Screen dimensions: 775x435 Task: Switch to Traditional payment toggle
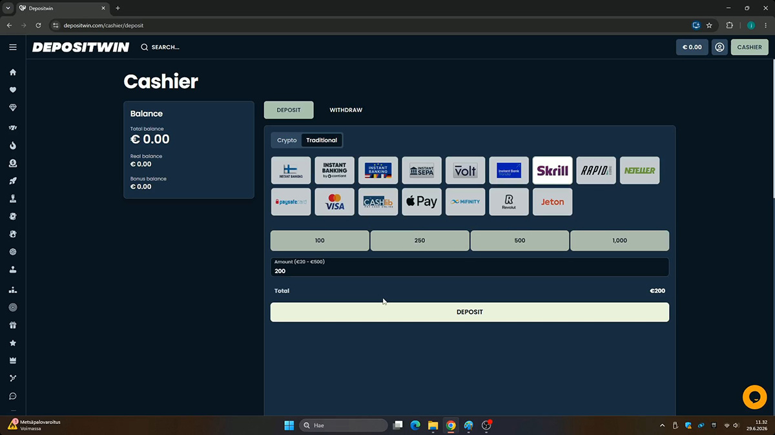[x=322, y=140]
